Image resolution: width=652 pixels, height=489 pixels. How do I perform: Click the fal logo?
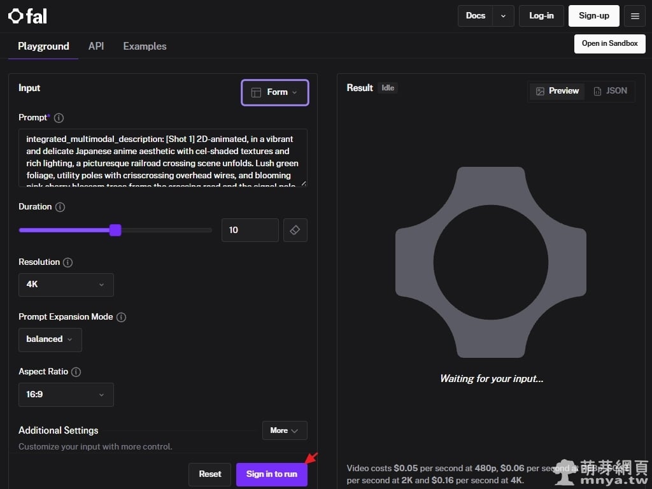click(27, 16)
